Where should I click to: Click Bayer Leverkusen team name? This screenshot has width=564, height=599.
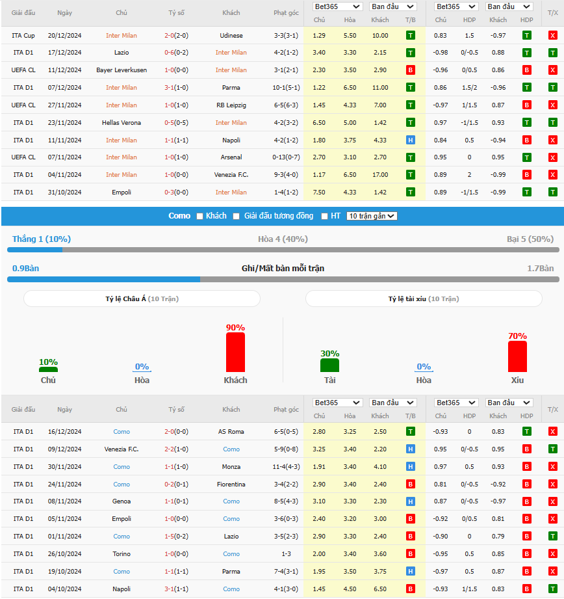(x=122, y=70)
